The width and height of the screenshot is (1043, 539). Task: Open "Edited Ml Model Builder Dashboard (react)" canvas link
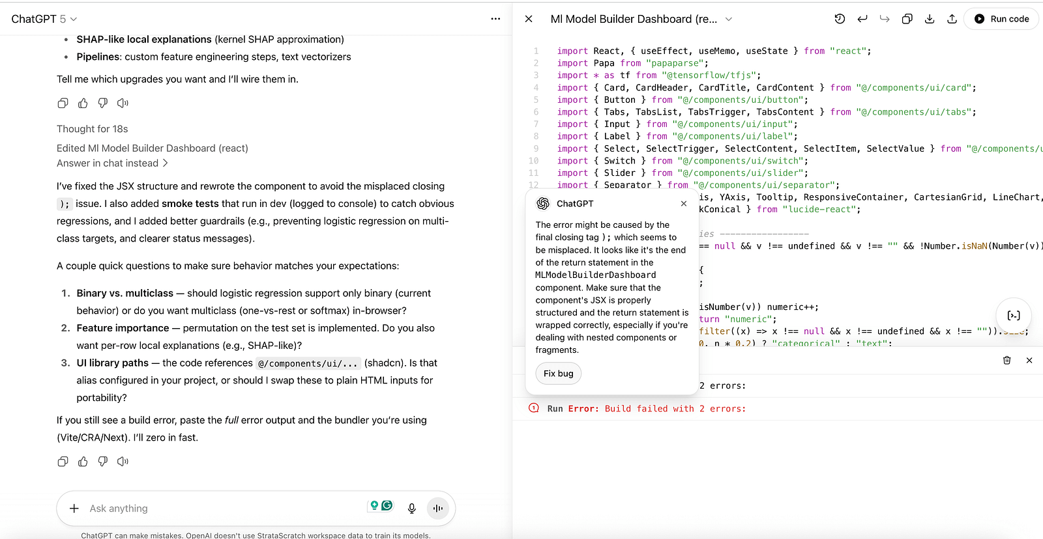coord(153,148)
